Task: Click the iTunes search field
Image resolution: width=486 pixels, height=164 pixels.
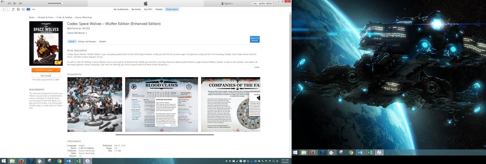Action: click(262, 3)
